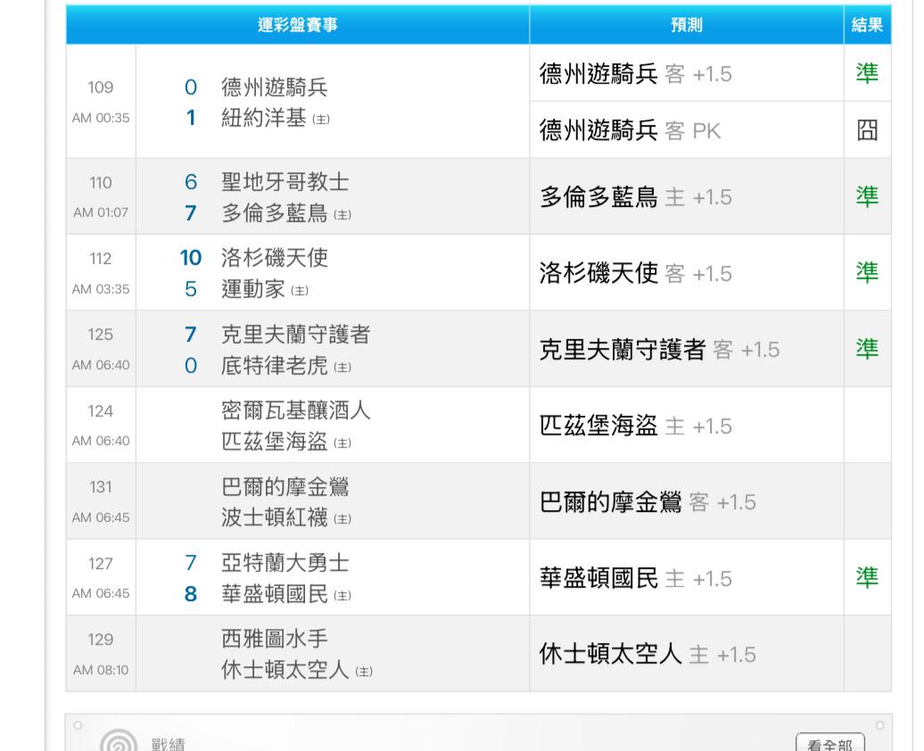Select game number 125
This screenshot has height=751, width=924.
tap(100, 334)
